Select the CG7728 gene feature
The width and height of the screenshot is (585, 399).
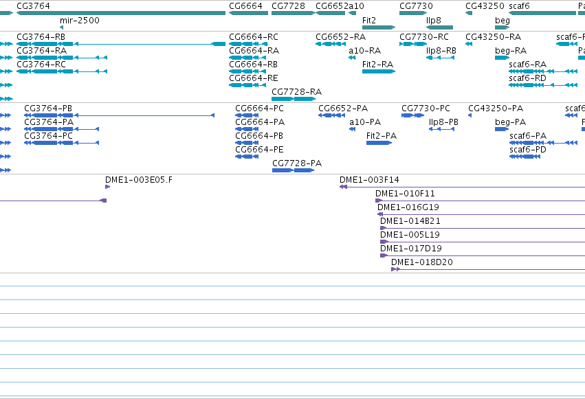tap(294, 13)
